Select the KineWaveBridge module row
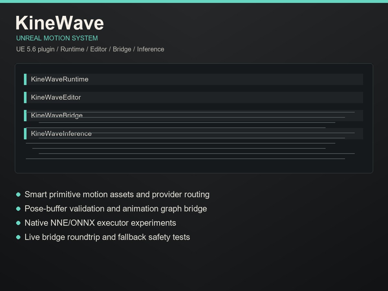This screenshot has height=291, width=388. pyautogui.click(x=193, y=115)
